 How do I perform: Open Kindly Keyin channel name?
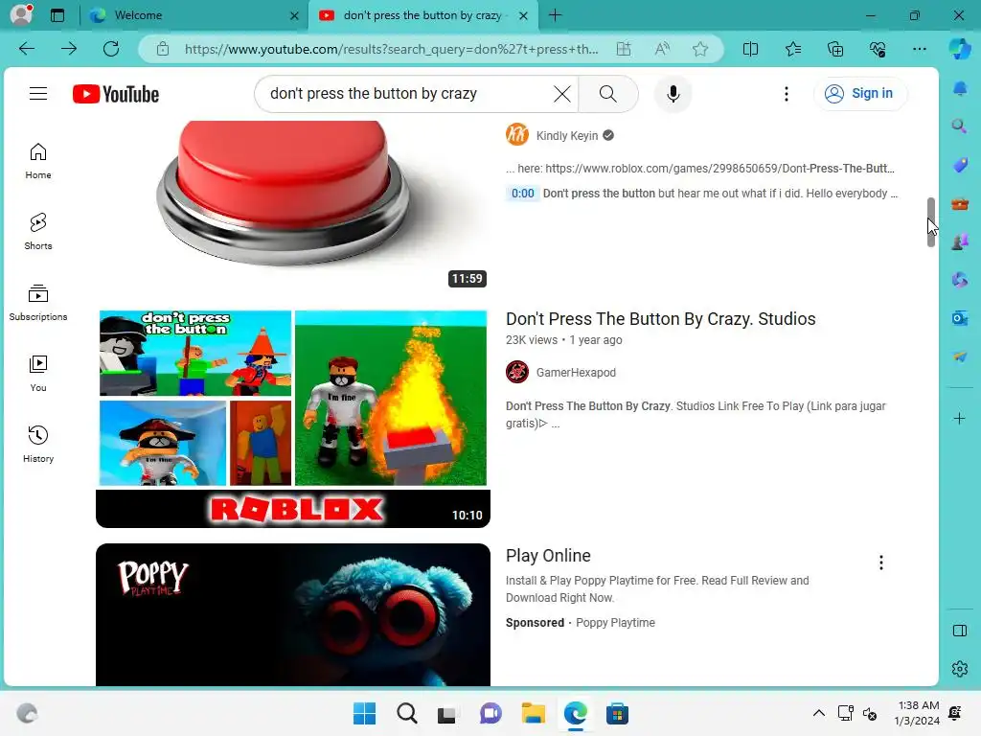[567, 136]
